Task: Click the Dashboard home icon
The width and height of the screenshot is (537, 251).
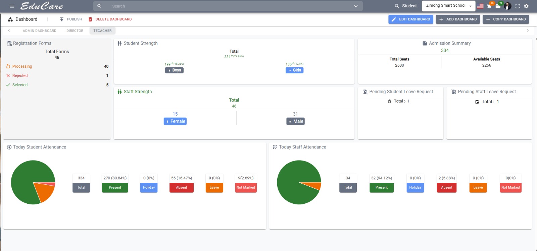Action: [x=10, y=19]
